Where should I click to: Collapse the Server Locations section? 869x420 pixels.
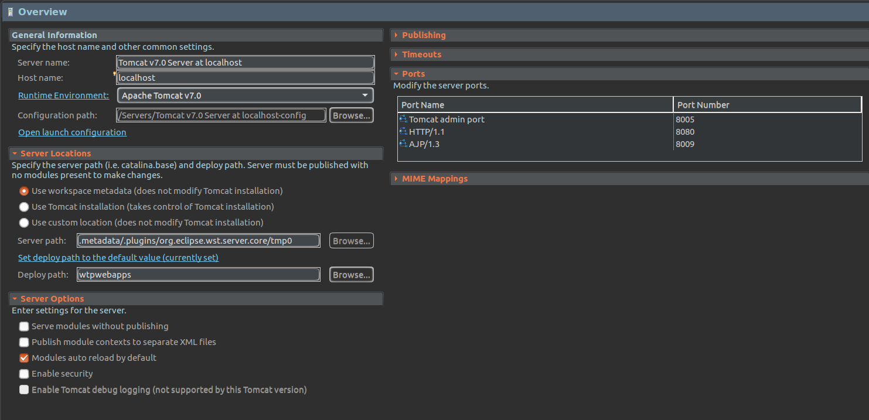(x=15, y=153)
